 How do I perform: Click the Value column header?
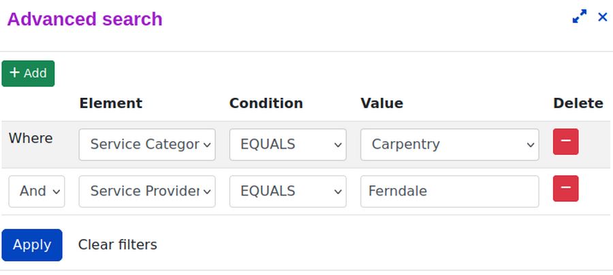[x=382, y=103]
